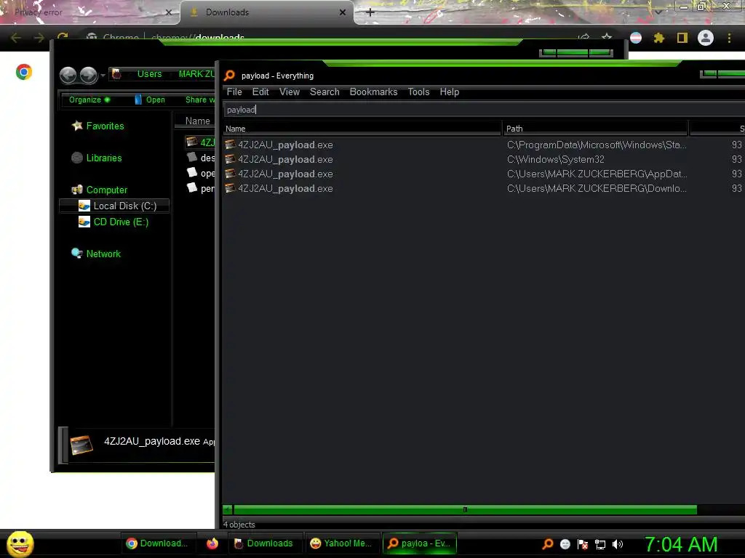
Task: Open the smiley Start button
Action: (20, 543)
